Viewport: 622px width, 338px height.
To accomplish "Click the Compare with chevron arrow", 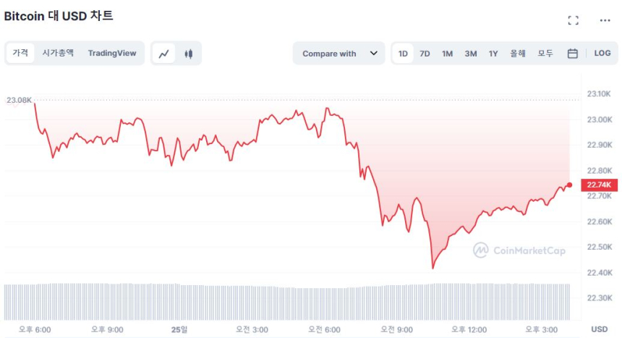I will (373, 54).
